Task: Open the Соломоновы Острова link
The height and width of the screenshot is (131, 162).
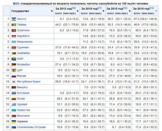Action: point(31,127)
